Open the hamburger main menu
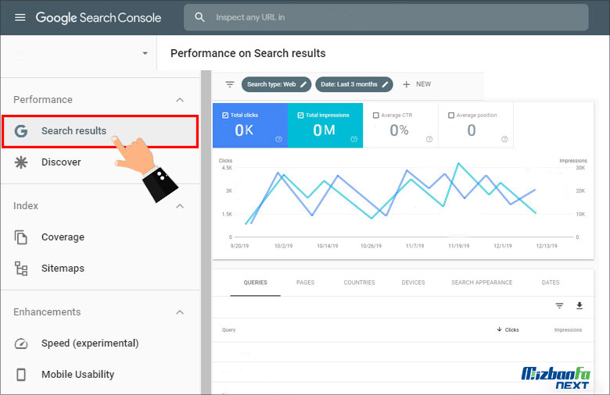The height and width of the screenshot is (395, 610). tap(20, 17)
